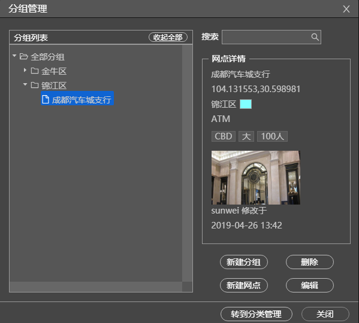Open 转到分类管理
Screen dimensions: 359x323
[x=257, y=314]
